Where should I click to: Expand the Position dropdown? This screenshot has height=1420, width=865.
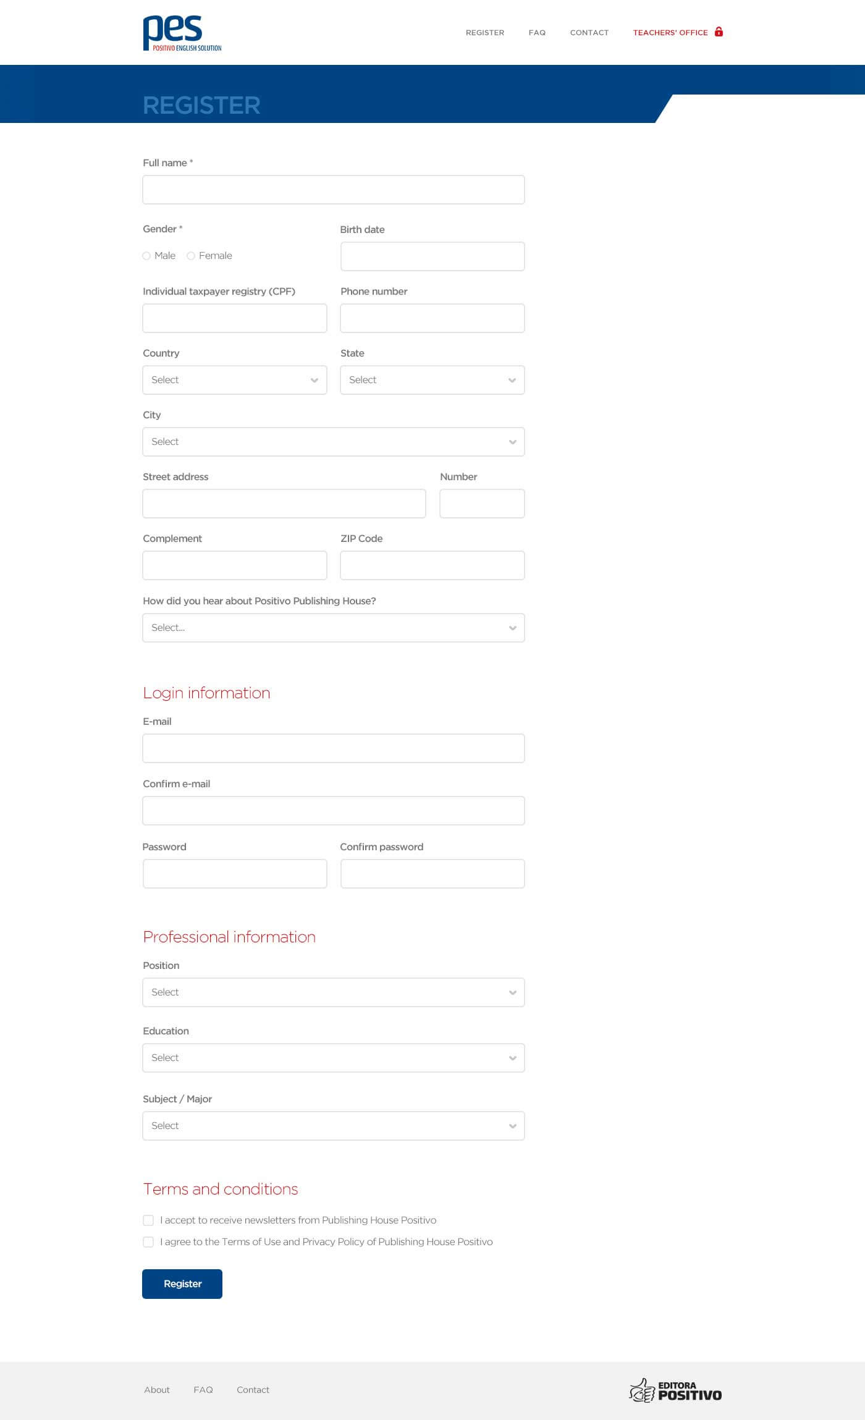pos(334,992)
